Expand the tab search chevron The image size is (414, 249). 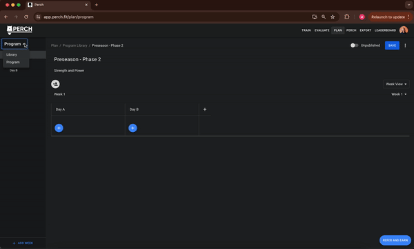tap(408, 5)
